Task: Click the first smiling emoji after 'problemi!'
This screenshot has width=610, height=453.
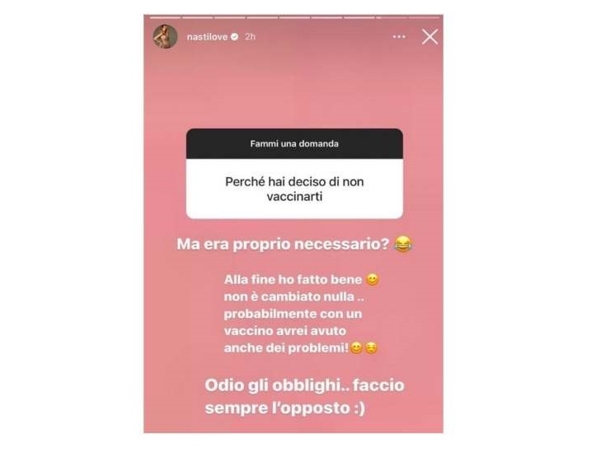Action: pyautogui.click(x=356, y=348)
